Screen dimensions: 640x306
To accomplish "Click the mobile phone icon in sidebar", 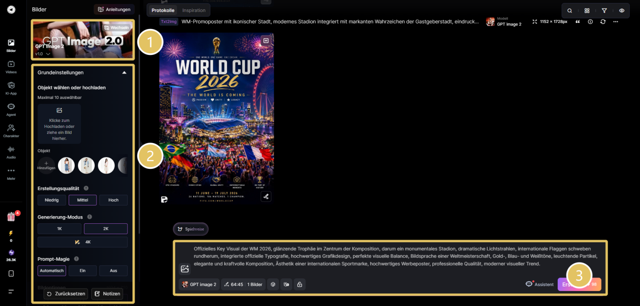I will pos(11,274).
